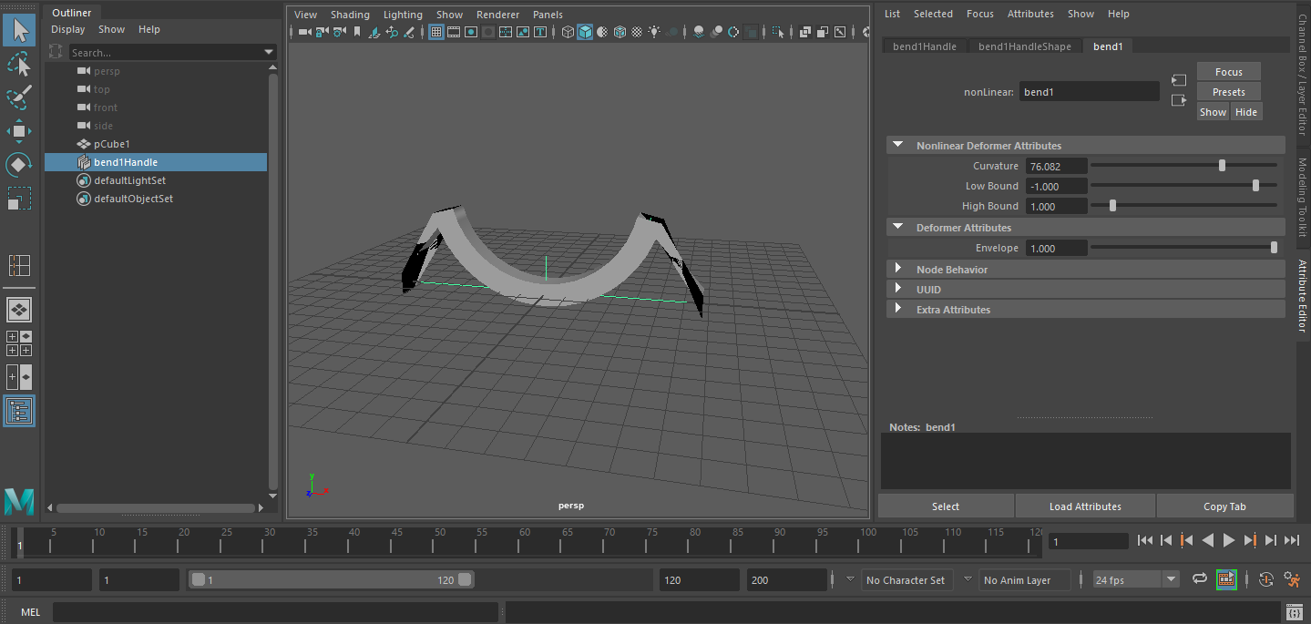Viewport: 1311px width, 624px height.
Task: Activate the Paint Selection tool
Action: tap(19, 97)
